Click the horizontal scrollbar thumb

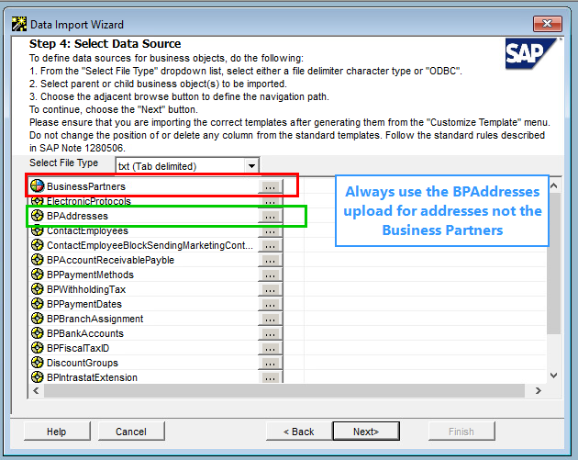click(284, 390)
